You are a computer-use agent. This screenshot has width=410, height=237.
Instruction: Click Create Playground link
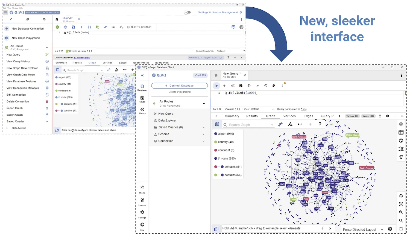[179, 92]
